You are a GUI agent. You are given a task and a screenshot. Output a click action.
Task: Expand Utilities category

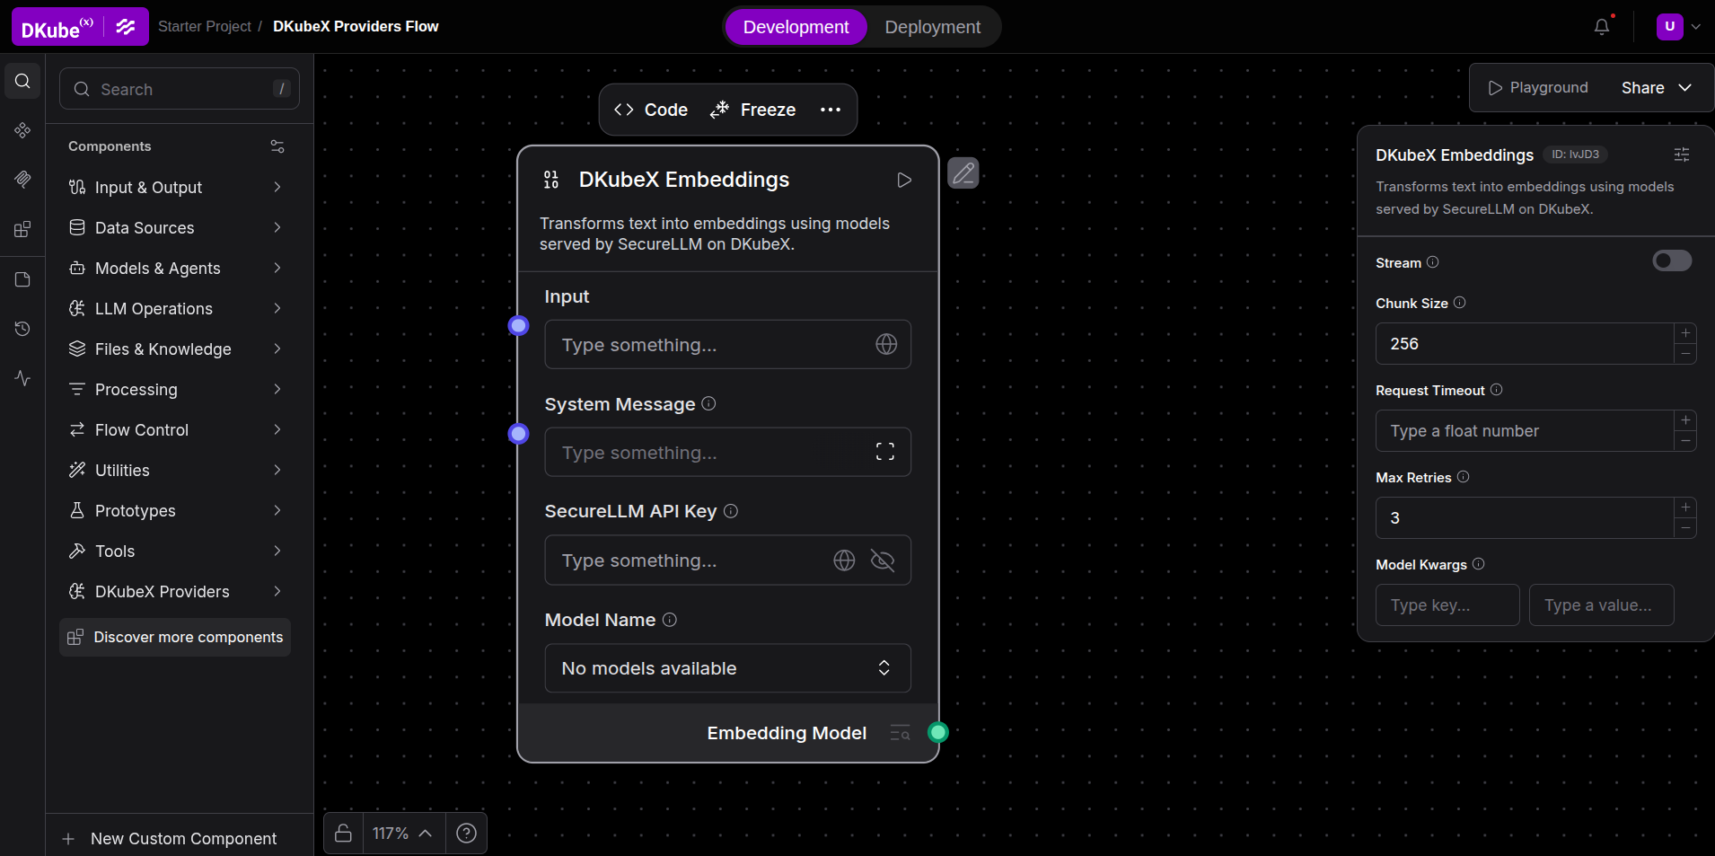coord(176,470)
